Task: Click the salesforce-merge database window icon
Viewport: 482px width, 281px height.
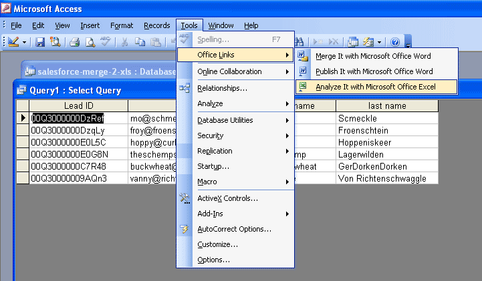Action: 30,71
